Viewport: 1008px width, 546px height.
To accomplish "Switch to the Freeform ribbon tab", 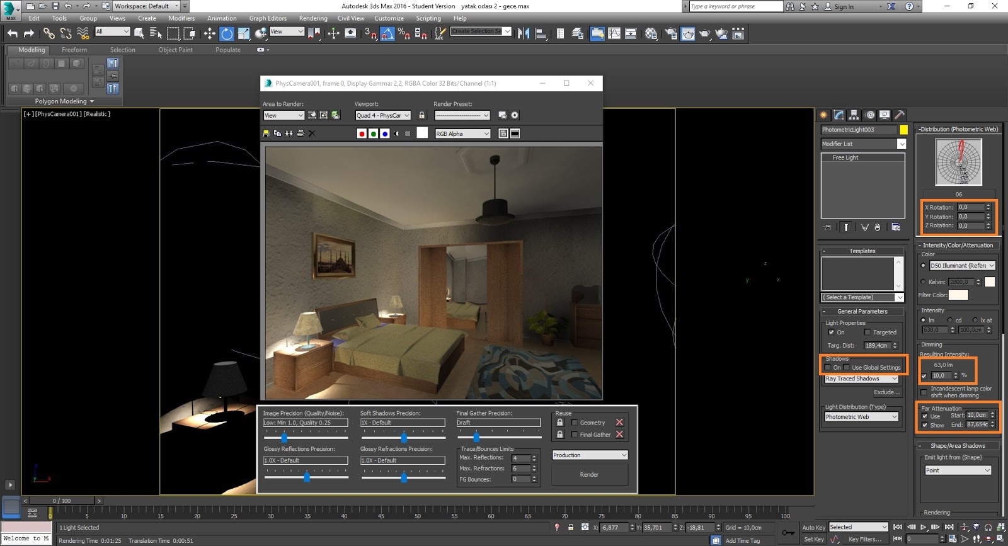I will pyautogui.click(x=74, y=50).
